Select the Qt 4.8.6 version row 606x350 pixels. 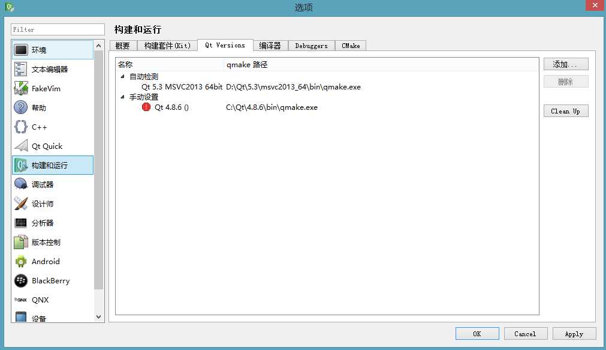pyautogui.click(x=327, y=107)
